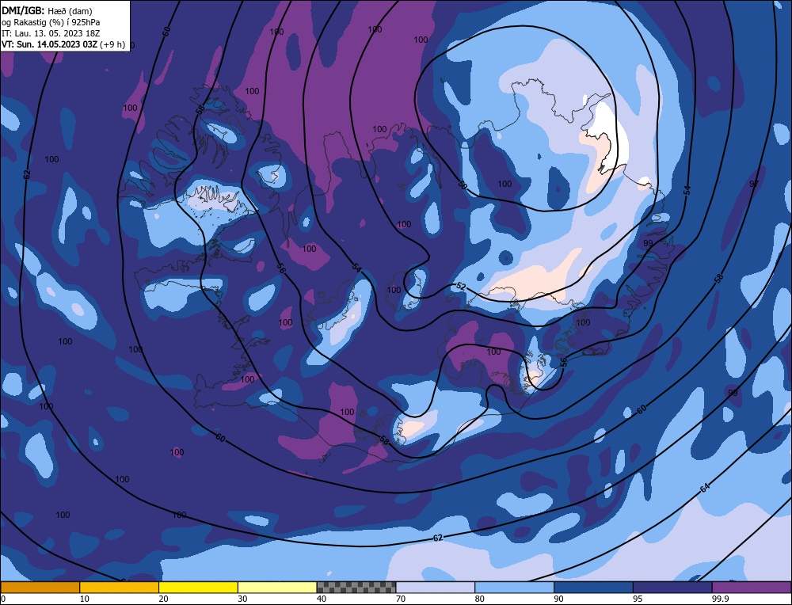Click the dark navy 95–99.9 legend swatch
This screenshot has height=605, width=792.
(x=672, y=587)
